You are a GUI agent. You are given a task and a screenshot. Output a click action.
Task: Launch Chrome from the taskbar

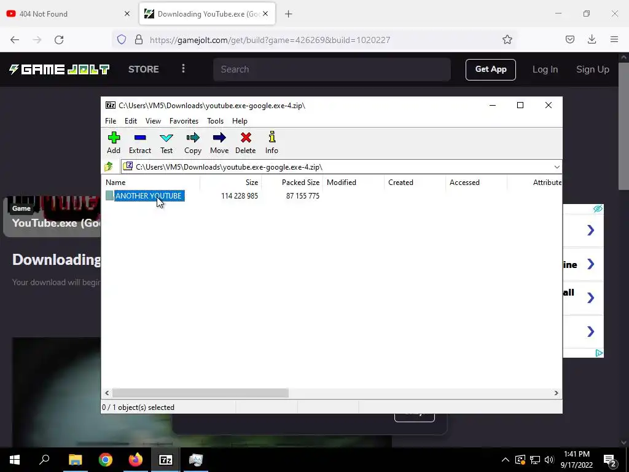[105, 460]
